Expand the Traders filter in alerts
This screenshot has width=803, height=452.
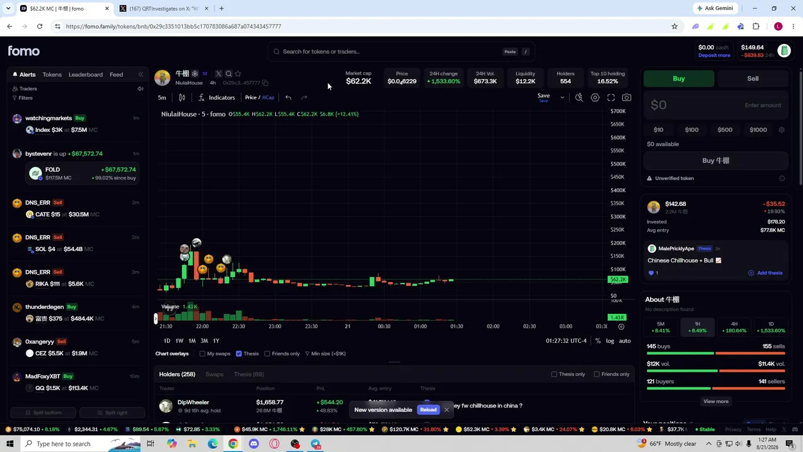pos(25,89)
